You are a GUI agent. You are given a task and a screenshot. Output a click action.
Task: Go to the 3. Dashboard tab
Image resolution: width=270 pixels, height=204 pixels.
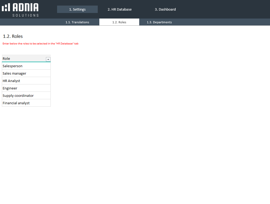click(x=165, y=9)
